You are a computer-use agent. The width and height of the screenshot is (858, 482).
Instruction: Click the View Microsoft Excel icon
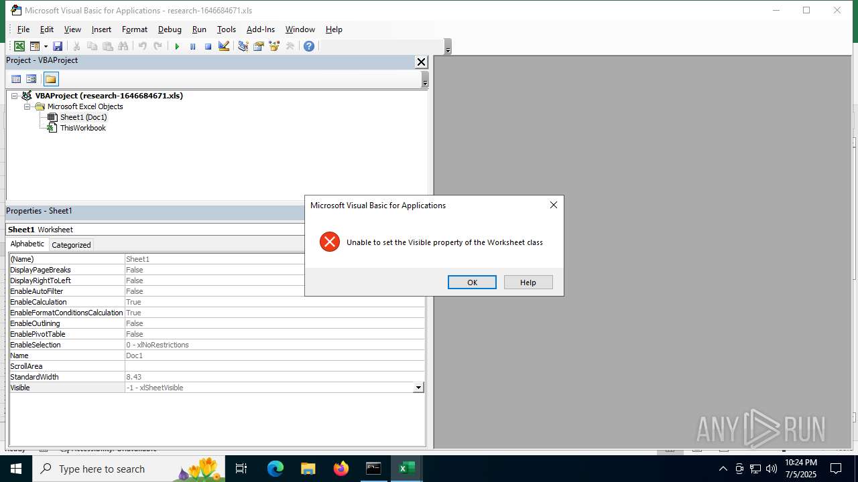tap(19, 46)
